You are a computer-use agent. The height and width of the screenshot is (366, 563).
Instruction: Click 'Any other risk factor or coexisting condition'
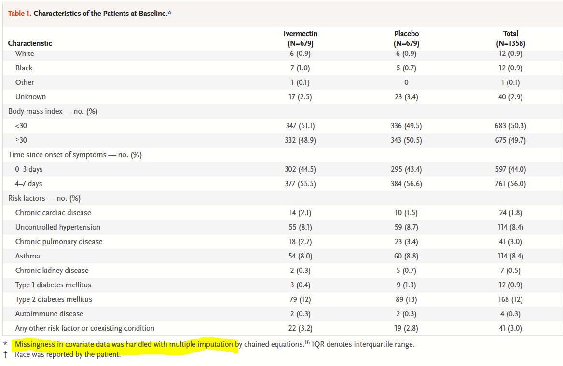pos(85,328)
